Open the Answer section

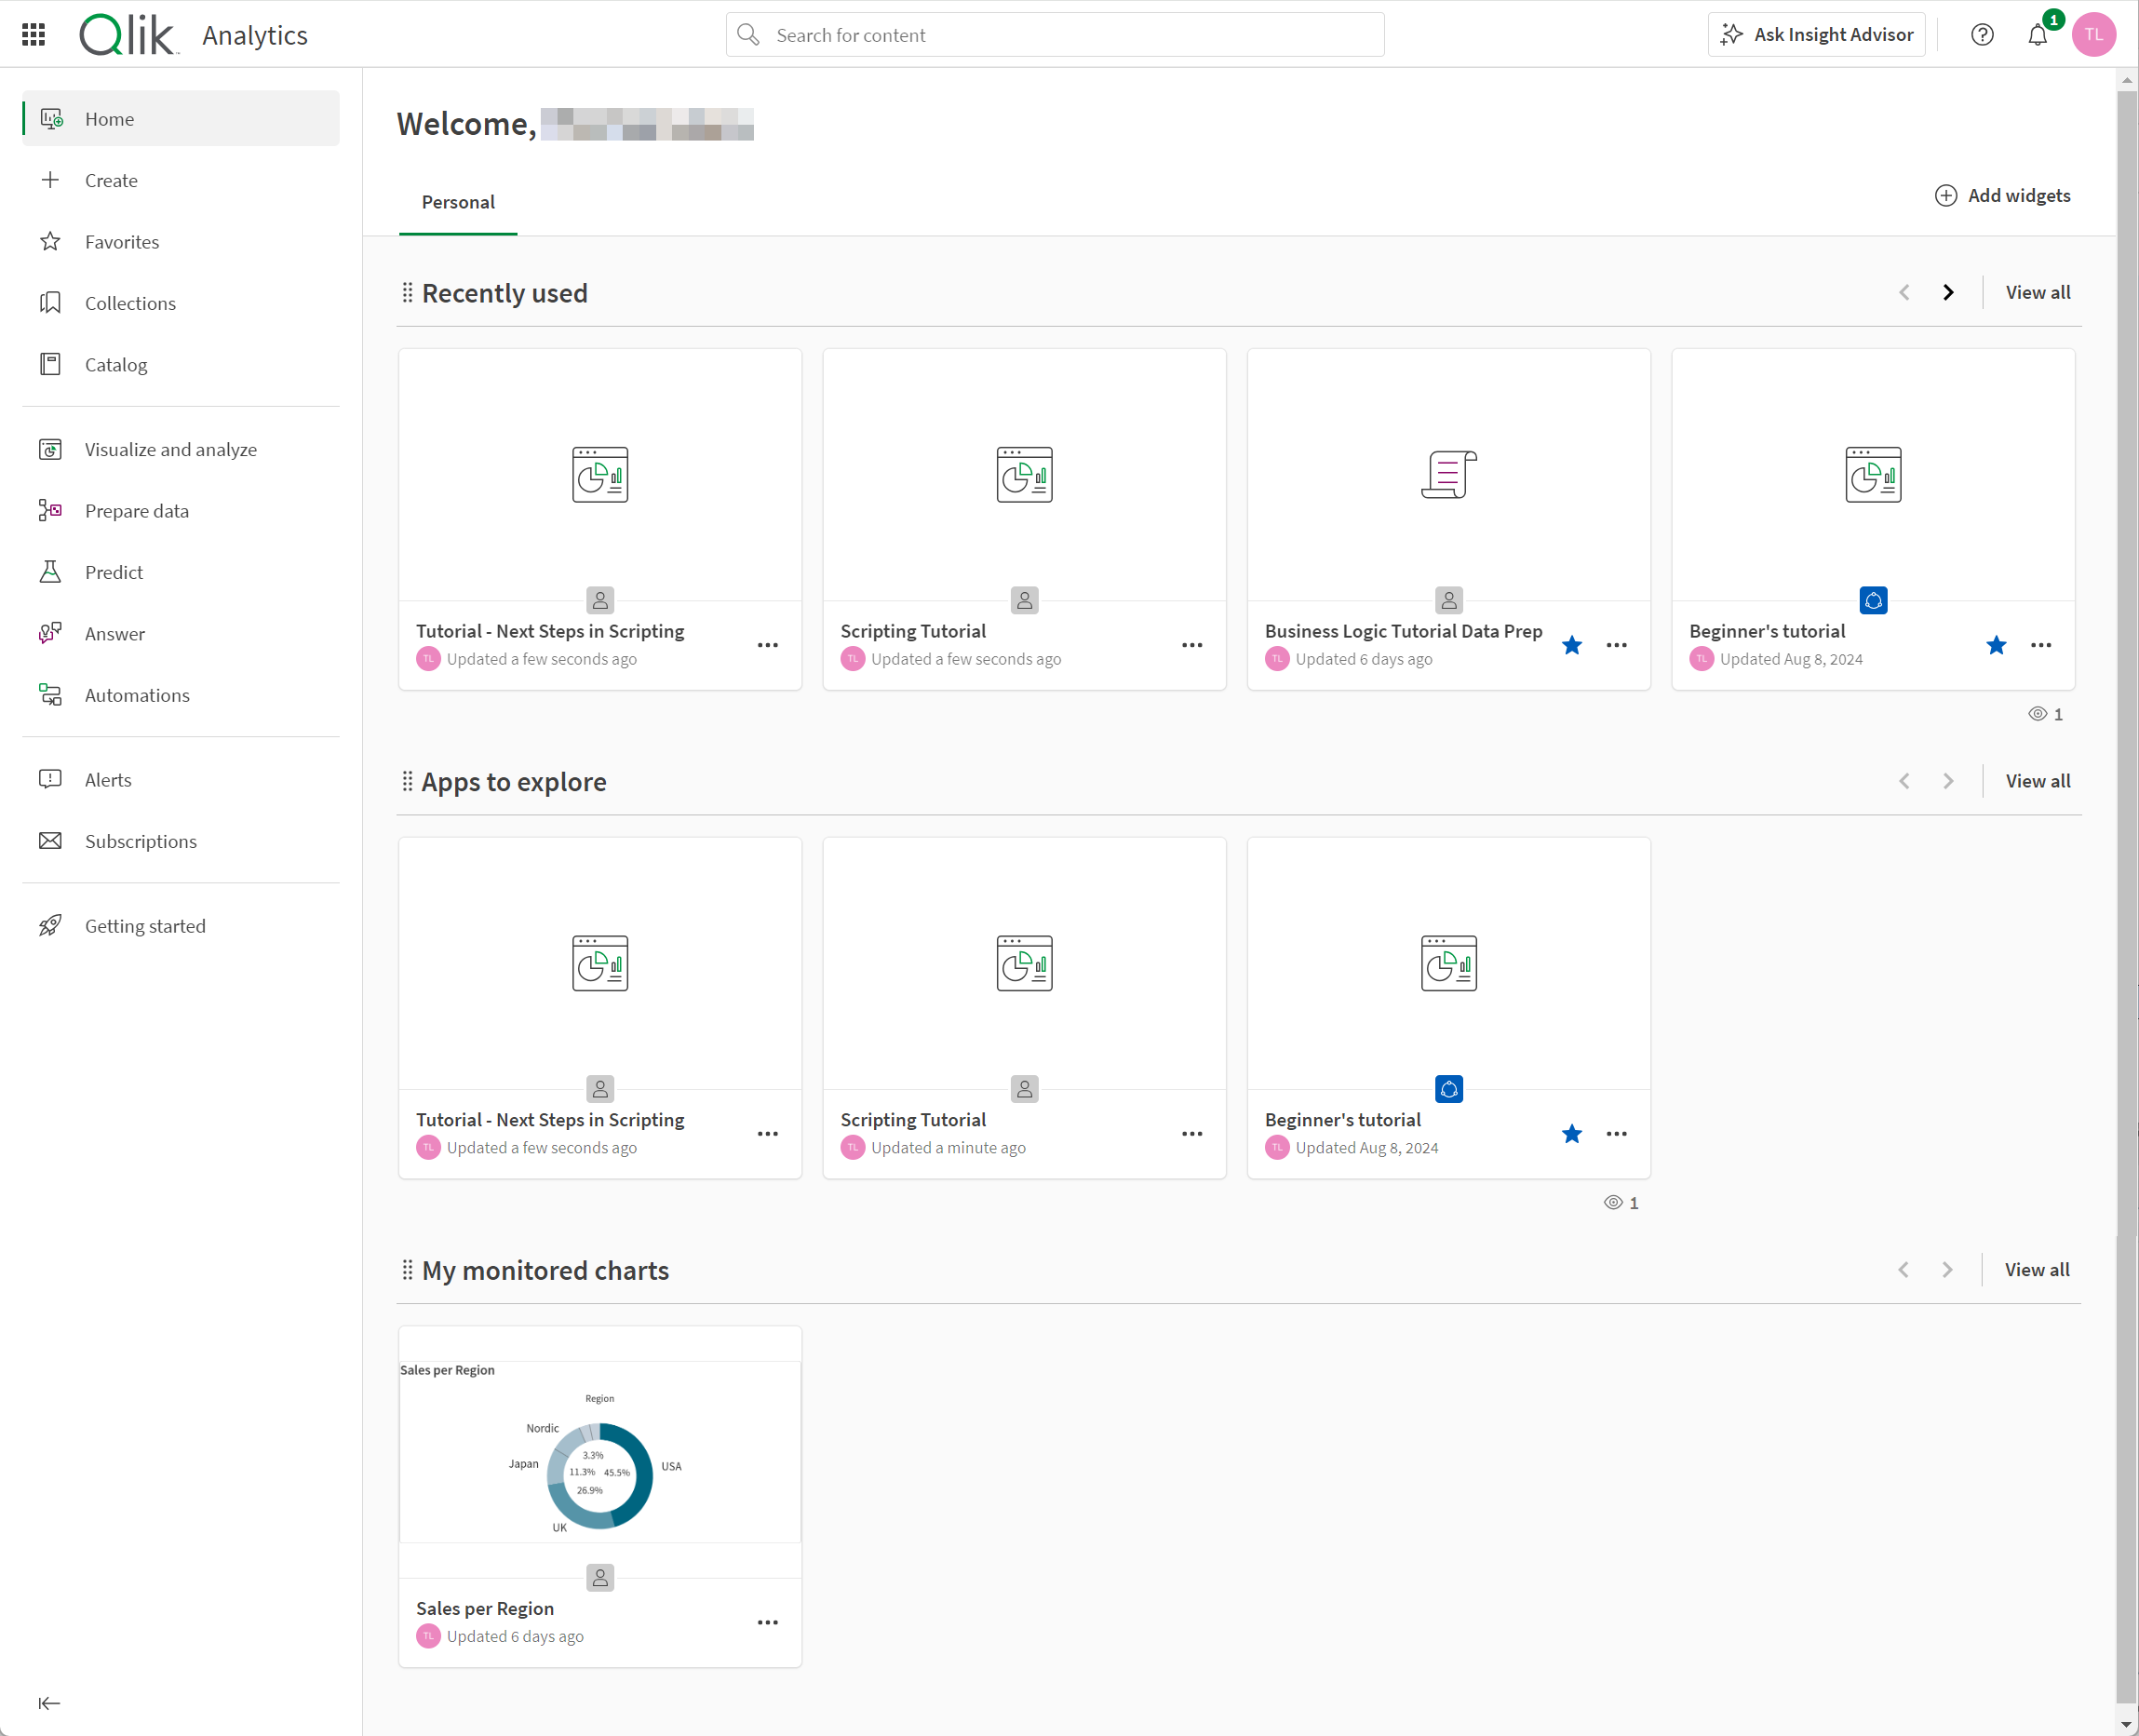pos(115,632)
